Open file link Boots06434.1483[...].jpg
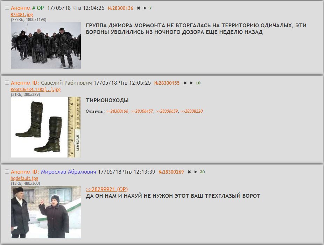This screenshot has height=245, width=324. (x=36, y=90)
